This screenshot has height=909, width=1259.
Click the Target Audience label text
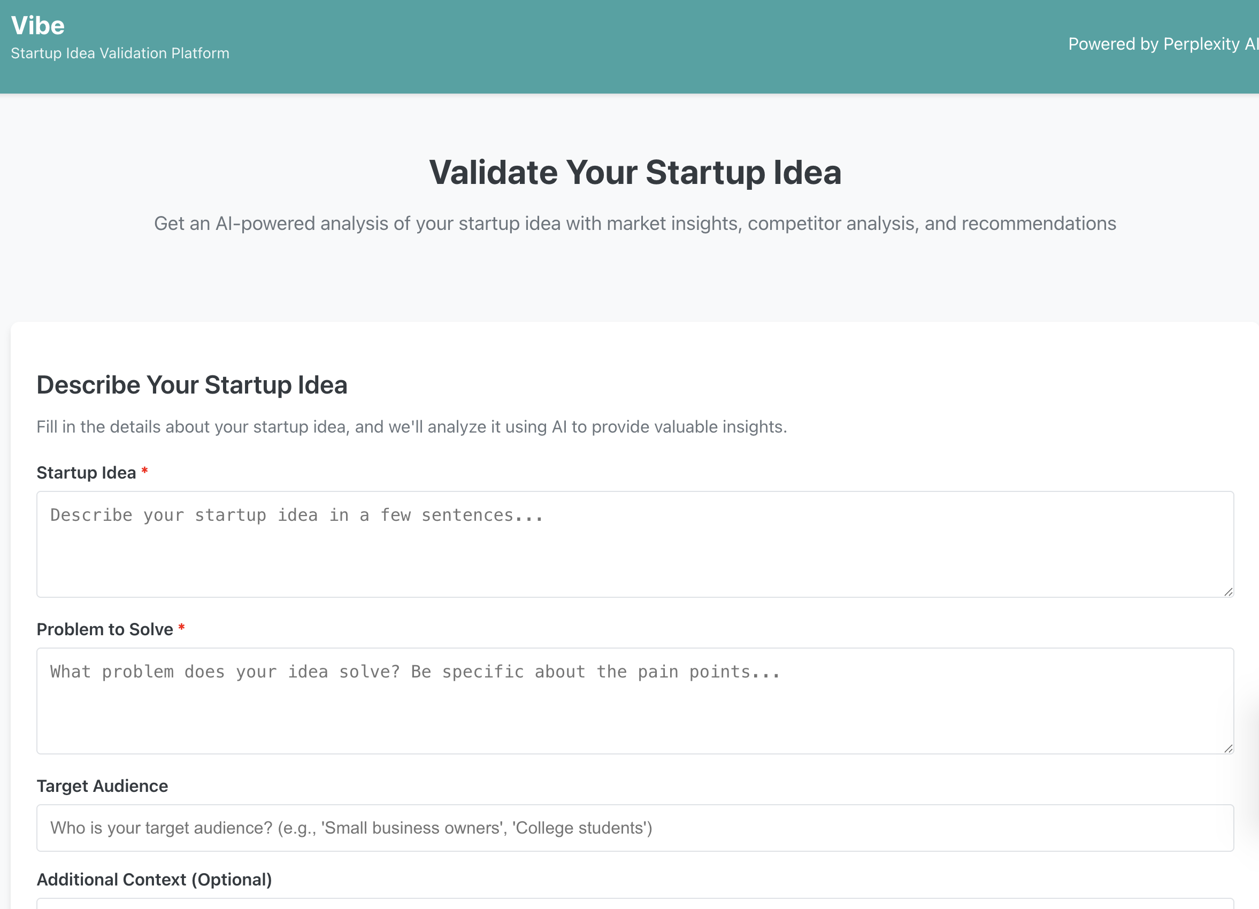pyautogui.click(x=102, y=786)
